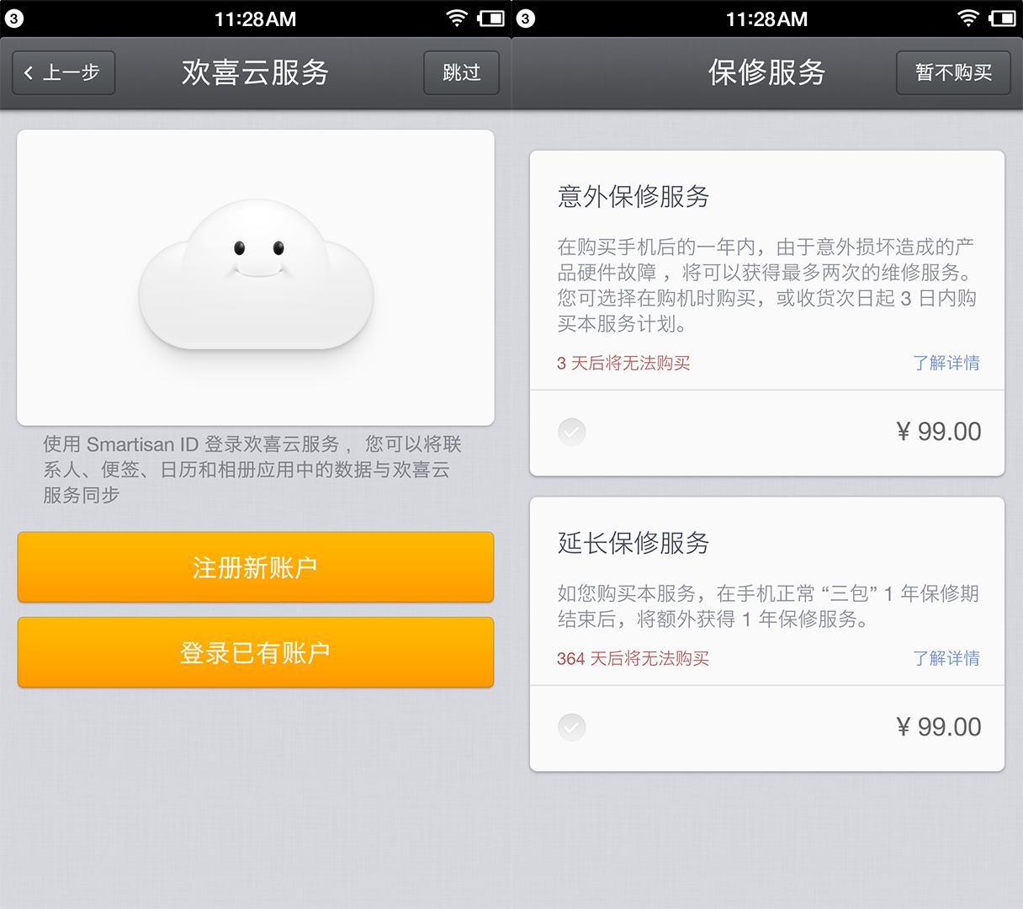This screenshot has height=909, width=1023.
Task: Tap the left Wi-Fi status icon
Action: (x=457, y=18)
